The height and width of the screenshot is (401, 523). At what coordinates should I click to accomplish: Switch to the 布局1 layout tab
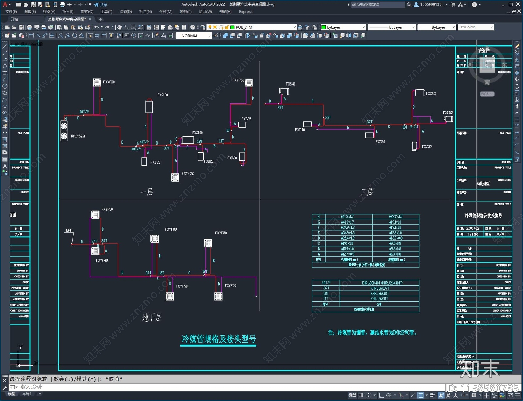(27, 394)
